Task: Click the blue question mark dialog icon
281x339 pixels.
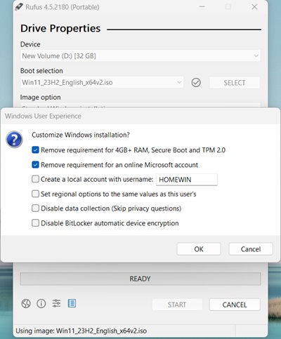Action: coord(14,140)
